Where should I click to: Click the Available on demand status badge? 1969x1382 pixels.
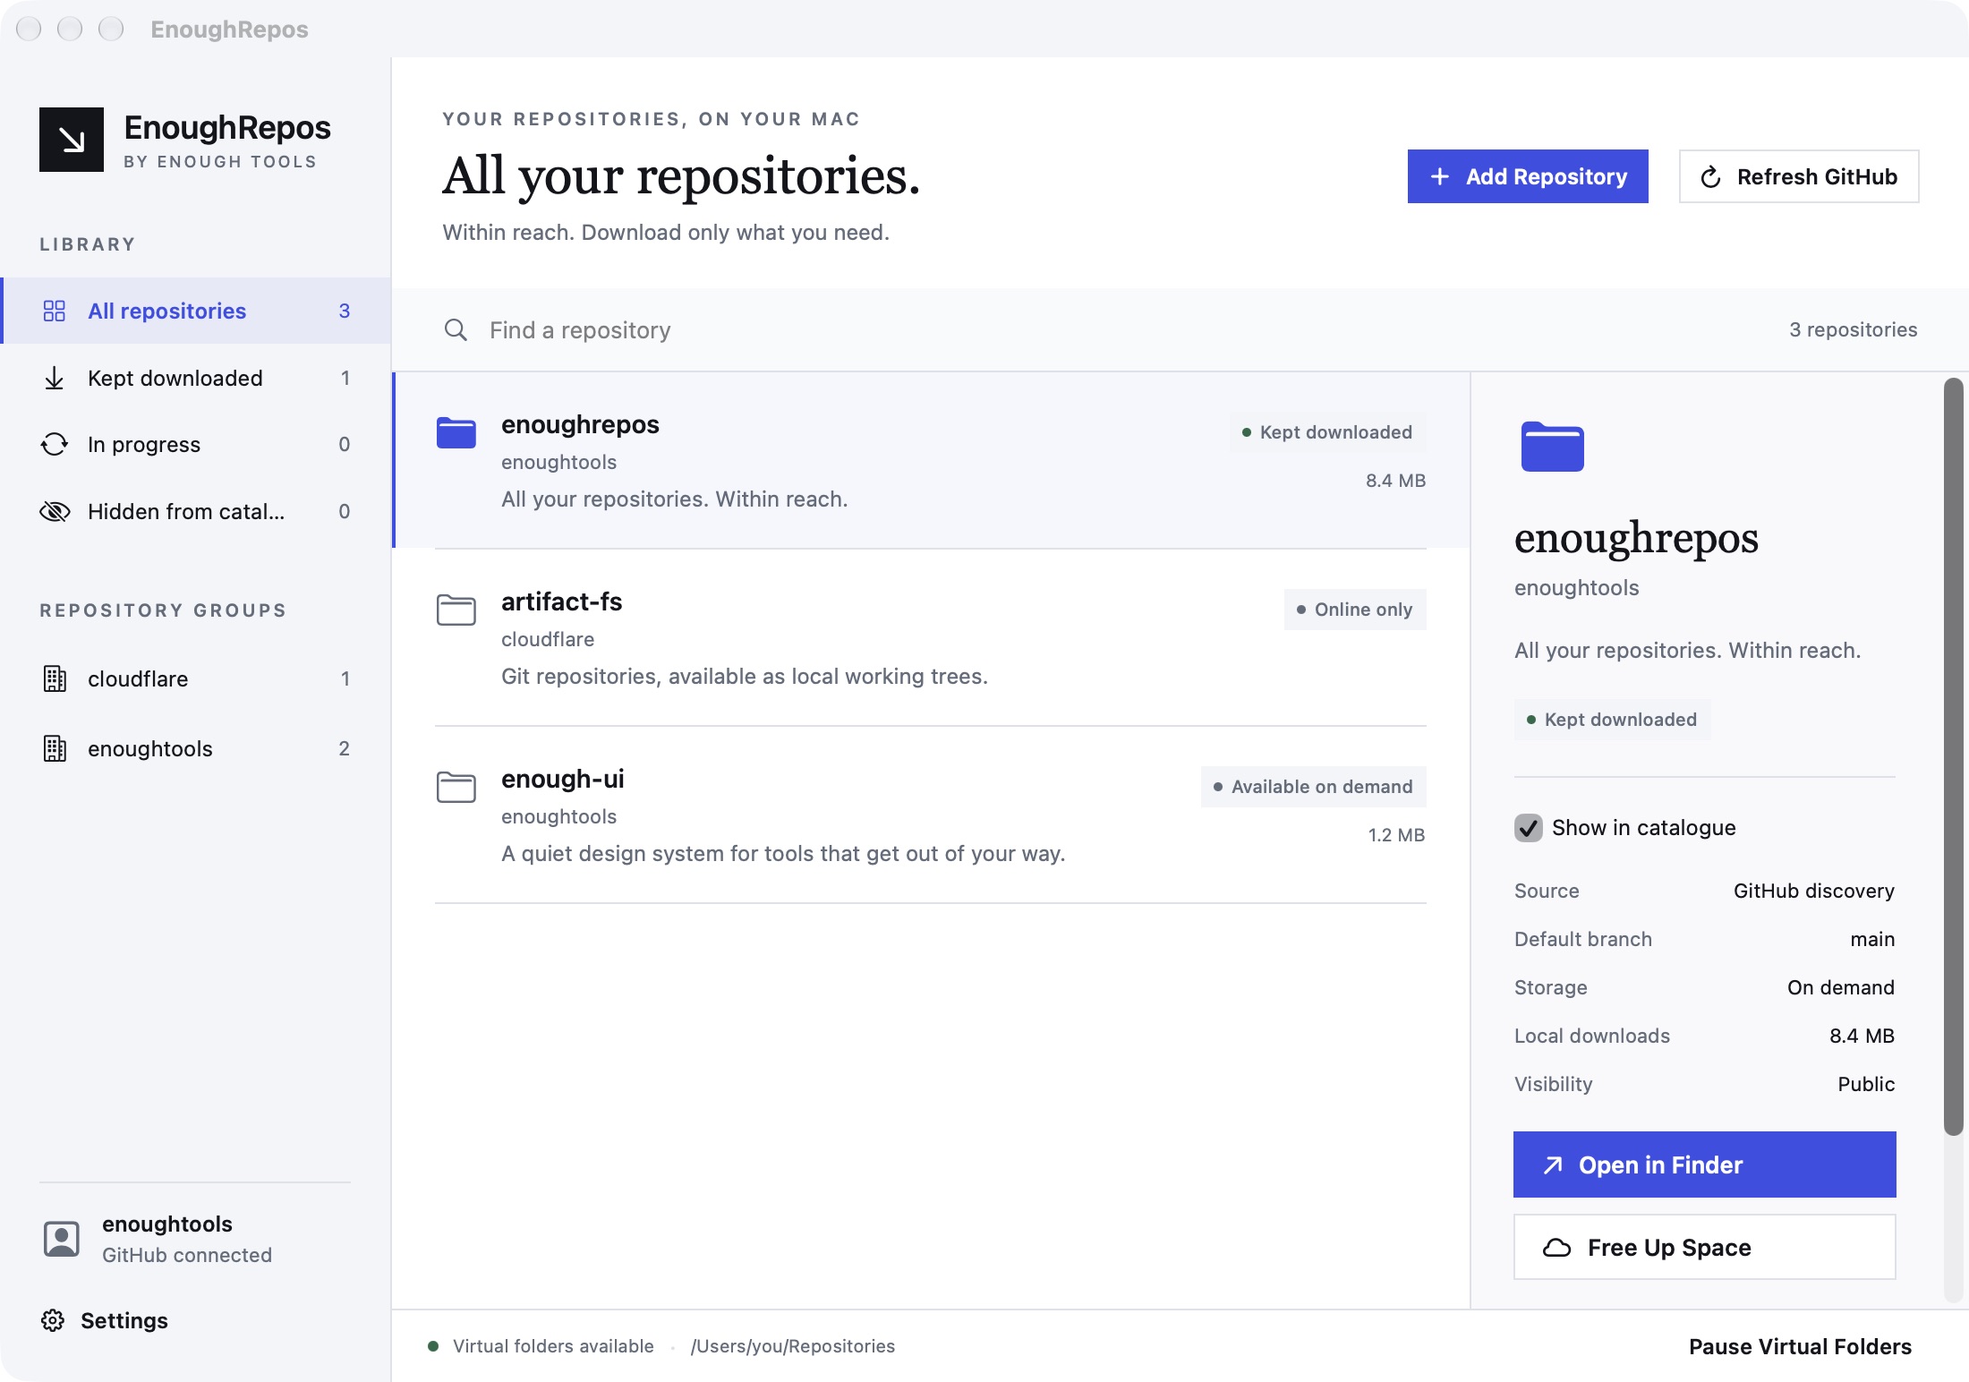(1314, 787)
